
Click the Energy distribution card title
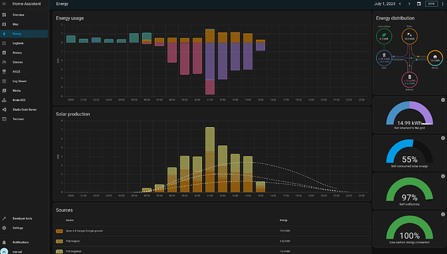(395, 18)
